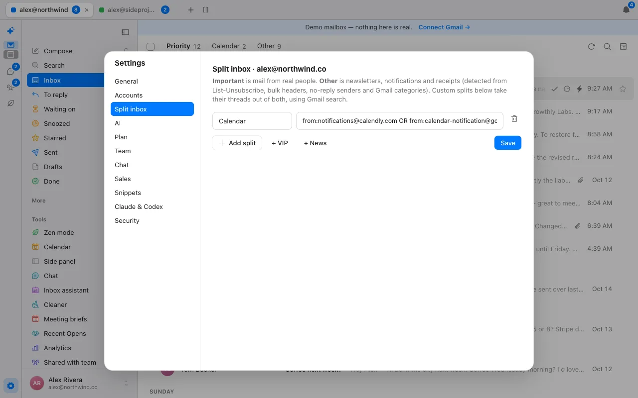Delete the Calendar split with trash icon
Screen dimensions: 638x398
(514, 119)
